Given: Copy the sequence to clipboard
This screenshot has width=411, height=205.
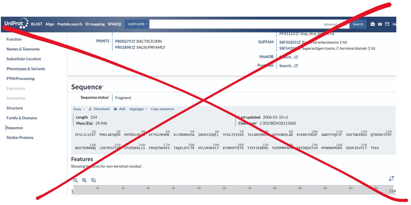Looking at the screenshot, I should click(162, 109).
